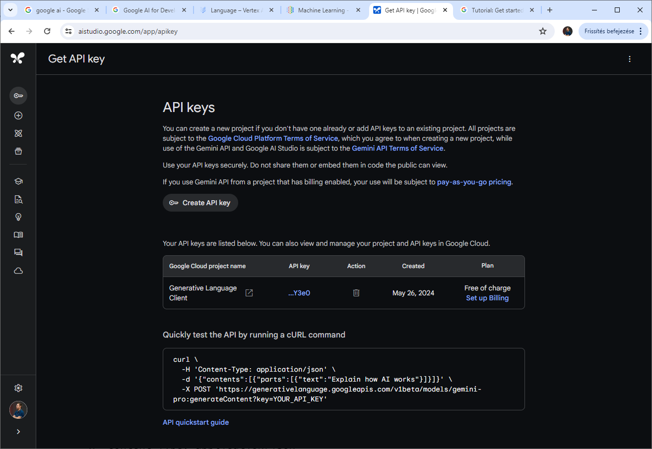
Task: Expand the collapsed left sidebar chevron
Action: click(x=18, y=431)
